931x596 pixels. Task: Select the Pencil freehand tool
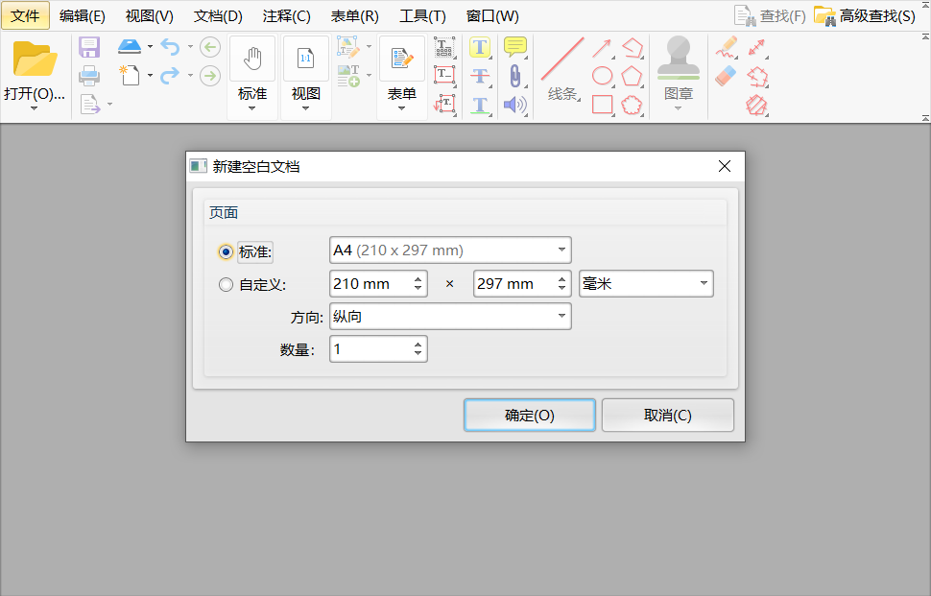point(727,47)
